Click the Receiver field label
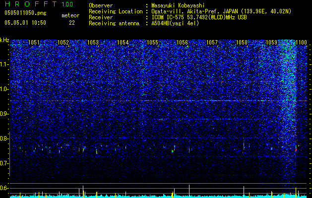312x198 pixels. [101, 17]
